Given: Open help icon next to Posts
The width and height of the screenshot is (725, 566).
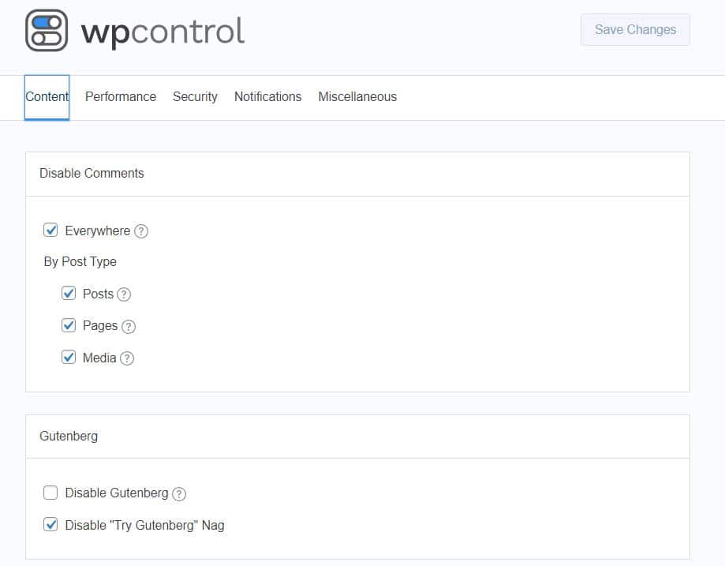Looking at the screenshot, I should (x=124, y=294).
